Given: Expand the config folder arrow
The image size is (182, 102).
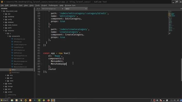Looking at the screenshot, I should click(x=4, y=20).
